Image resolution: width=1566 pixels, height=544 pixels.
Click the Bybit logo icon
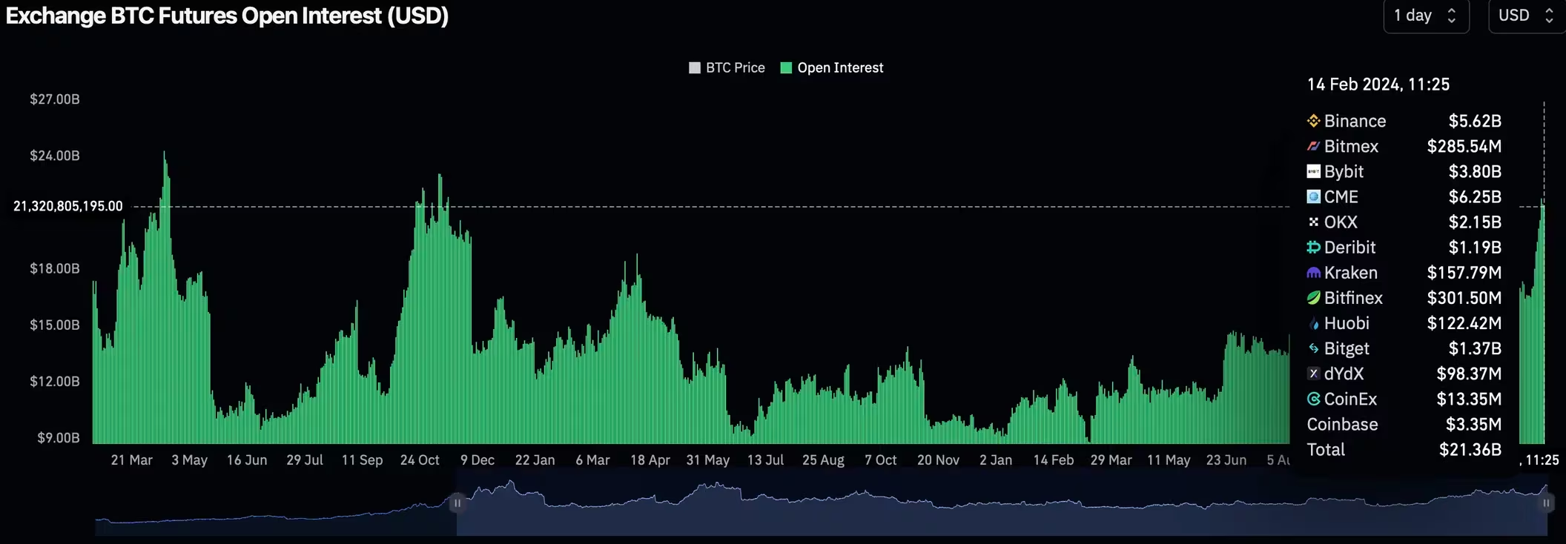[x=1313, y=171]
